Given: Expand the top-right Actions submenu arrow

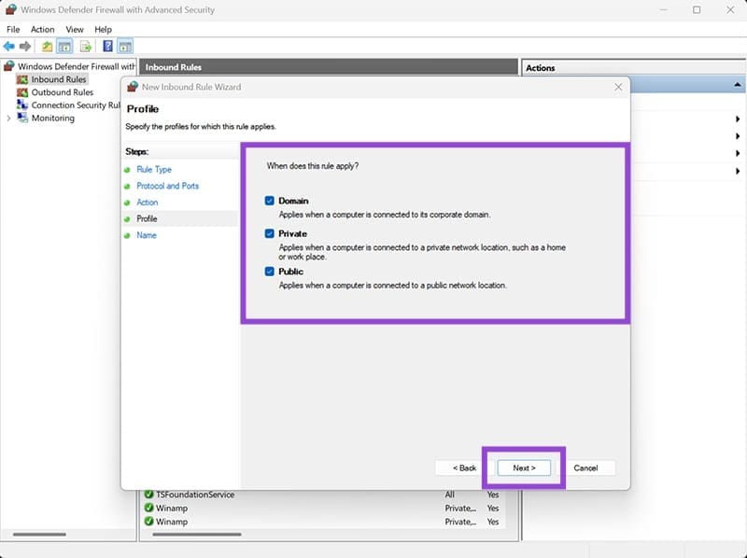Looking at the screenshot, I should pyautogui.click(x=738, y=119).
